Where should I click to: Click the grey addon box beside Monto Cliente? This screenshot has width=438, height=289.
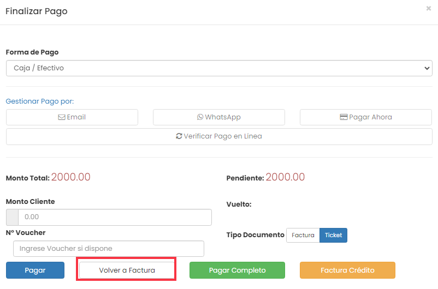coord(13,217)
